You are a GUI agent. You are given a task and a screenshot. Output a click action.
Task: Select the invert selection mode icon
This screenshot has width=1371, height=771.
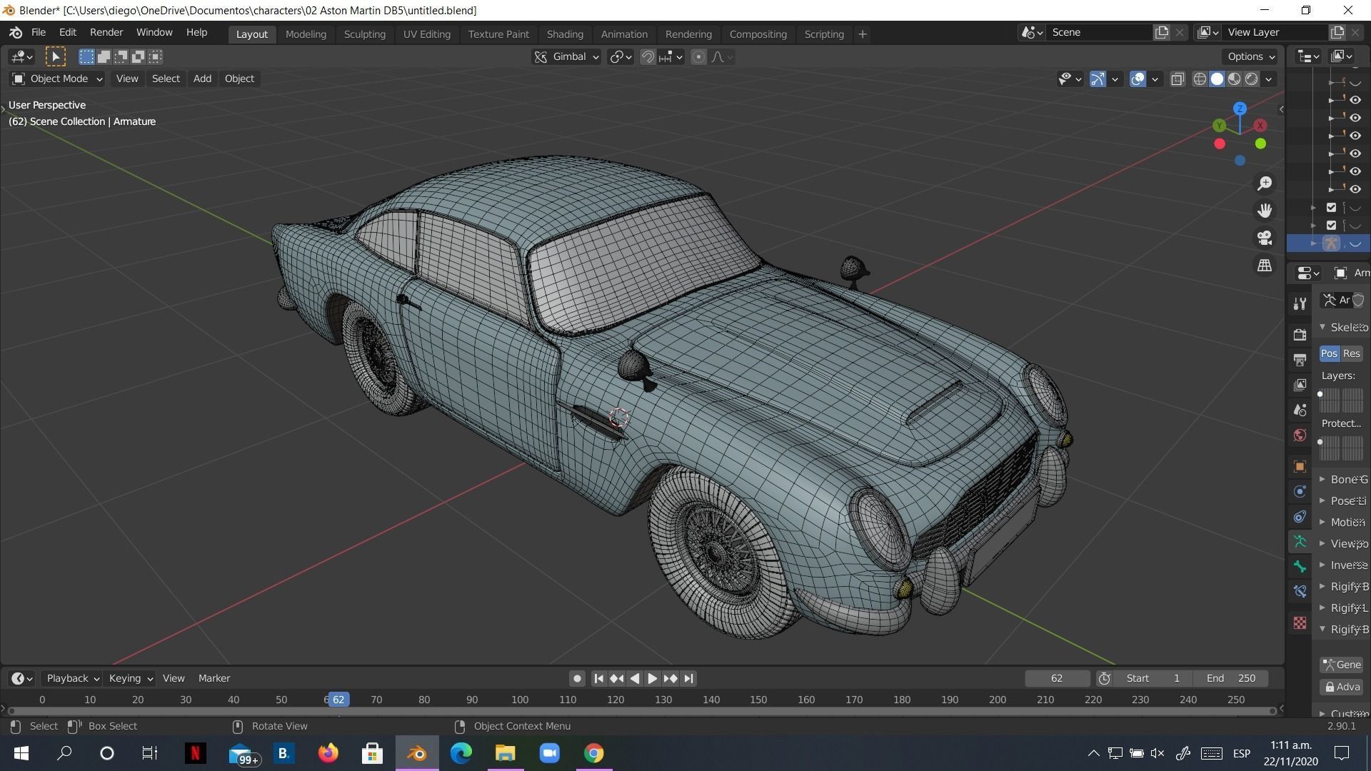138,56
